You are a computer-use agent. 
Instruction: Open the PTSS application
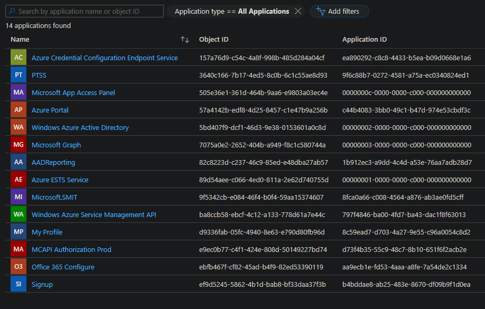click(x=39, y=75)
